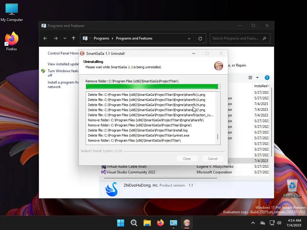
Task: Select Programs in the breadcrumb path
Action: tap(101, 38)
